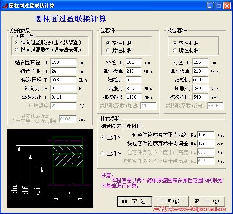Click the 圆柱面过盈联接计算 heading text
233x214 pixels.
pyautogui.click(x=70, y=19)
